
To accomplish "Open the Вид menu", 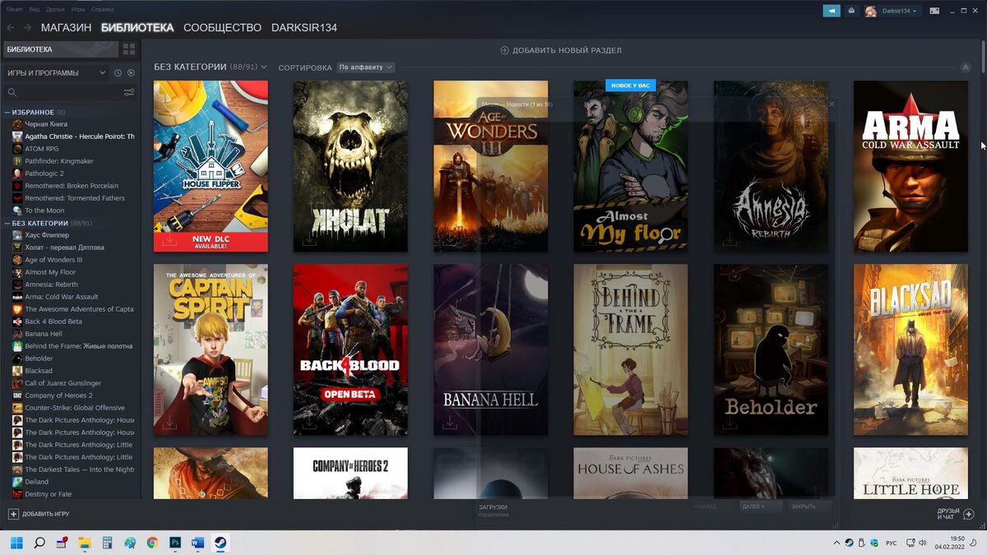I will click(x=34, y=10).
